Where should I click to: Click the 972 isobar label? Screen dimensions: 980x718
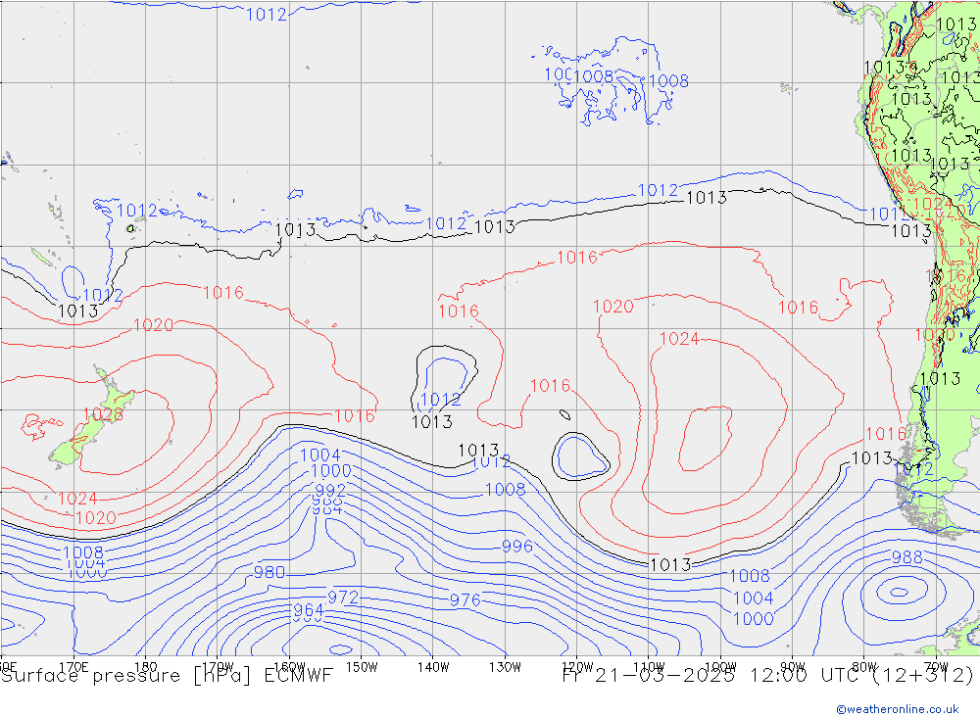343,598
